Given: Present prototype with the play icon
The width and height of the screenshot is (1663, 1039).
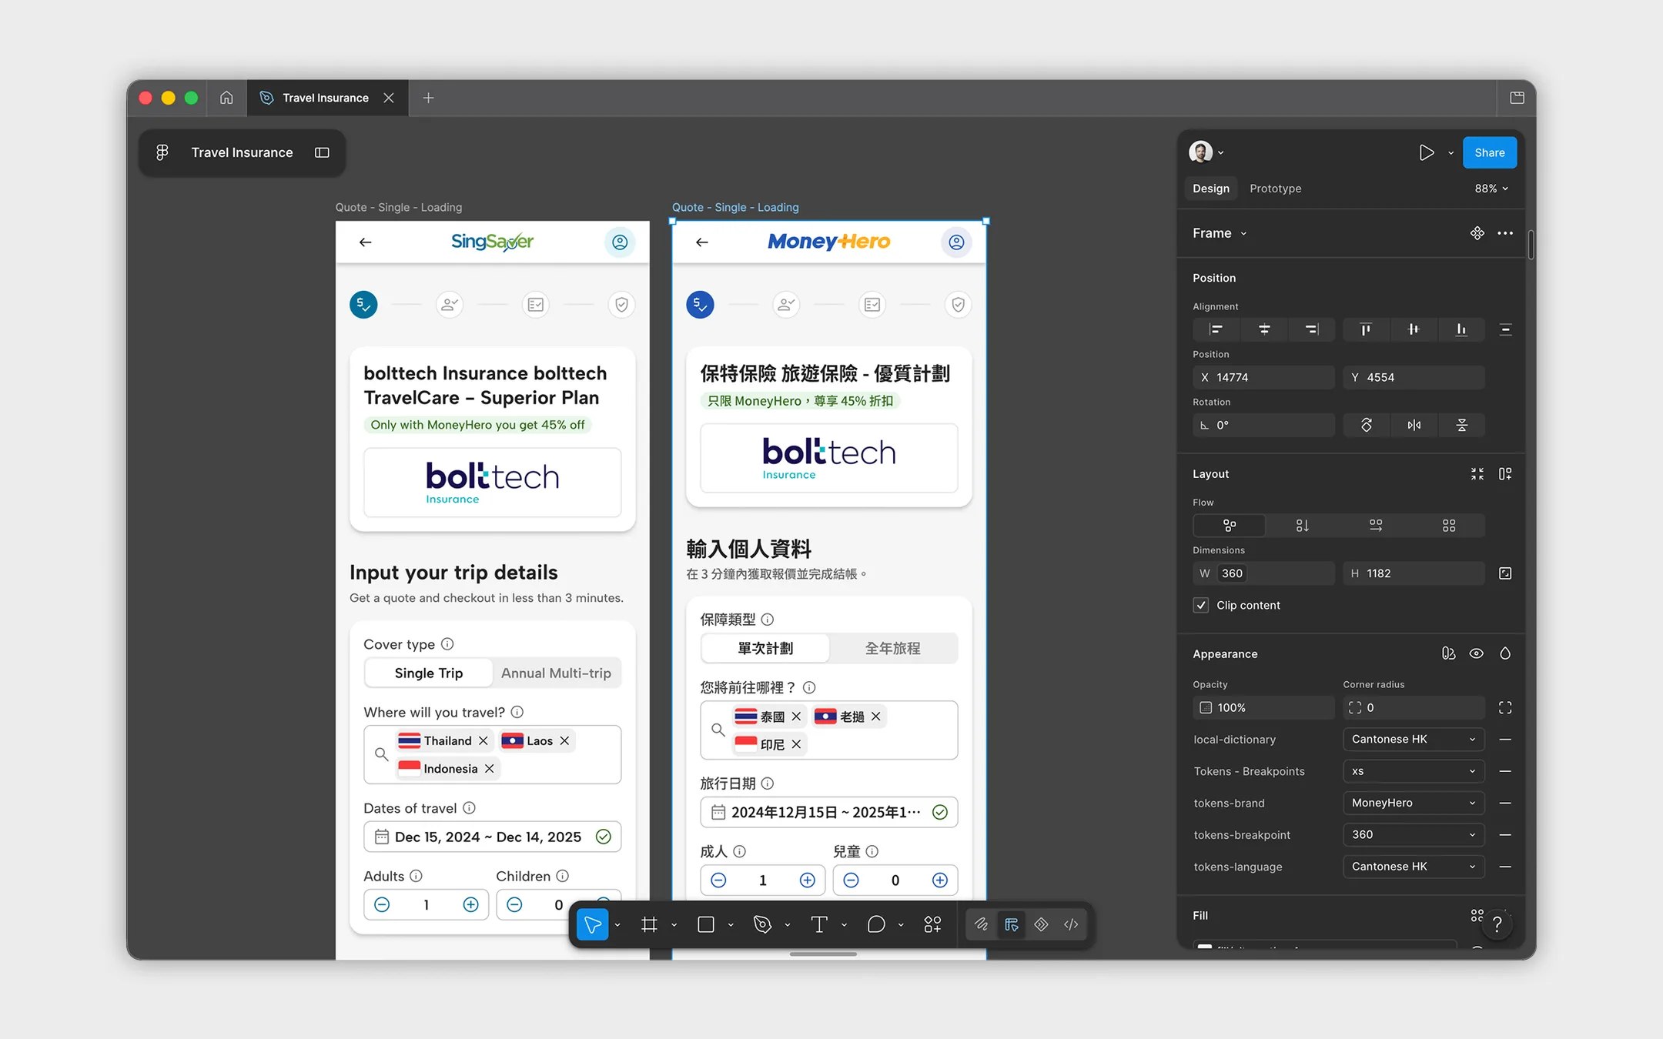Looking at the screenshot, I should pyautogui.click(x=1426, y=152).
